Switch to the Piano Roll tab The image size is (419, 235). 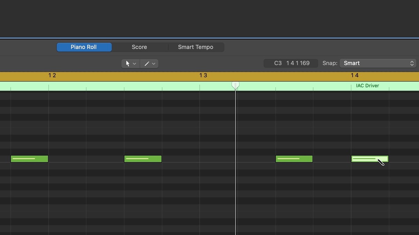84,47
